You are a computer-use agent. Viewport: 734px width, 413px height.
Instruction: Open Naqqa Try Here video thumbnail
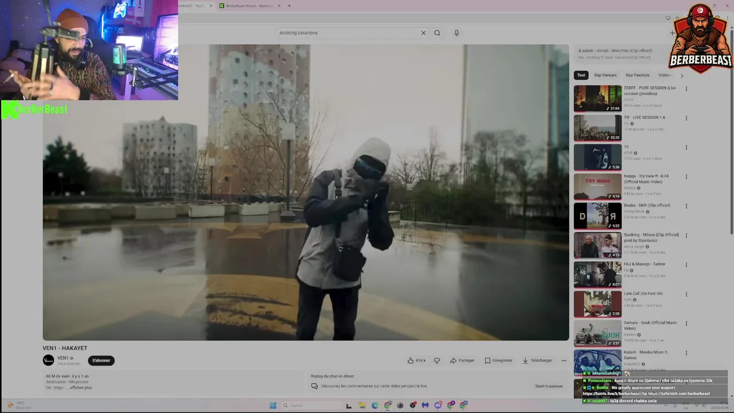[598, 186]
